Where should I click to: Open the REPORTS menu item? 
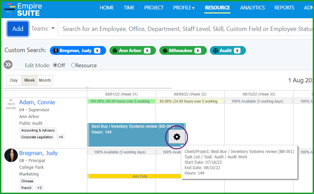pyautogui.click(x=284, y=8)
